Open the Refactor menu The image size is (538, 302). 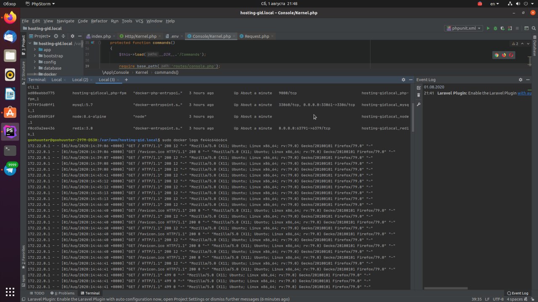click(x=99, y=21)
